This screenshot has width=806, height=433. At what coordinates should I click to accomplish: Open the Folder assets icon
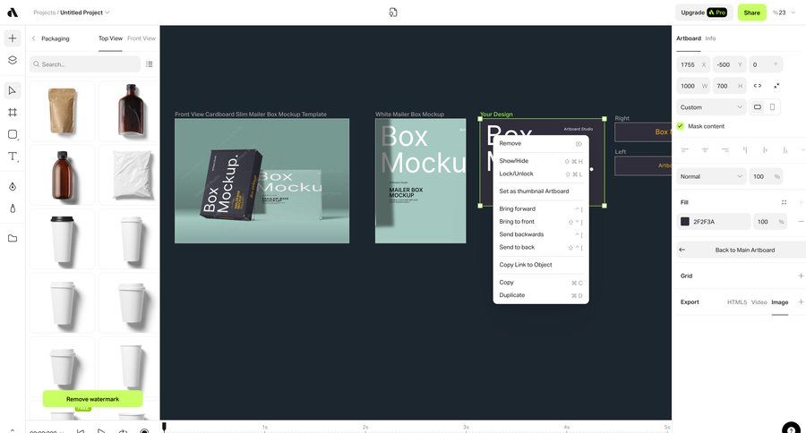click(13, 238)
